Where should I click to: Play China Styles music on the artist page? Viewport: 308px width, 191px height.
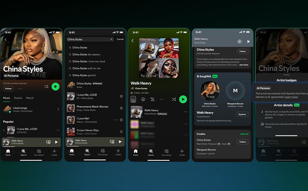(55, 87)
